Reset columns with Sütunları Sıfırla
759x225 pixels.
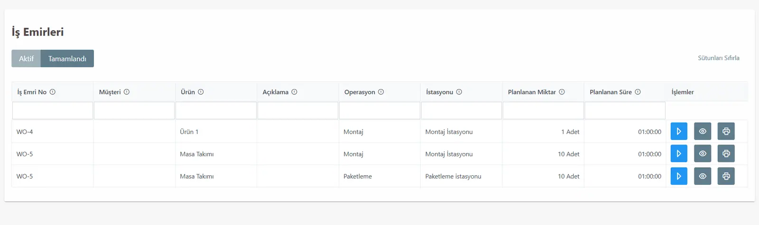click(718, 58)
